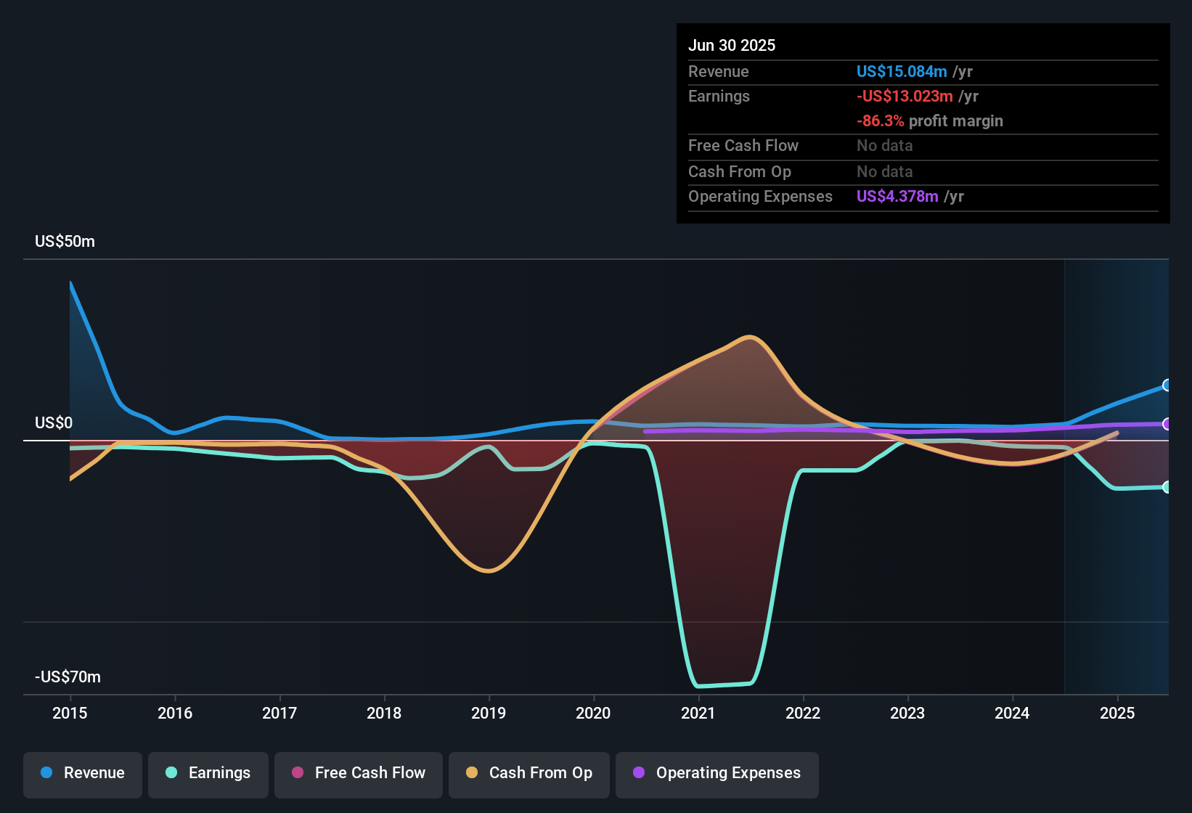
Task: Click the blue Revenue legend dot
Action: coord(46,773)
